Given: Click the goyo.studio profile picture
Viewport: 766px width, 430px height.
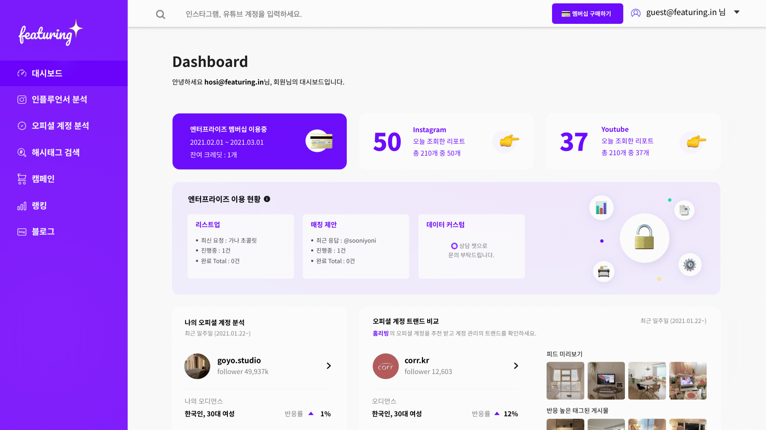Looking at the screenshot, I should [x=197, y=366].
